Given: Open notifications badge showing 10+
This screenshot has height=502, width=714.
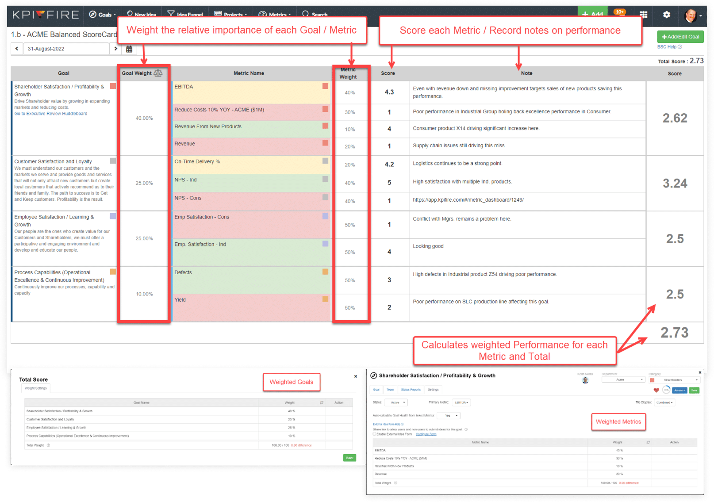Looking at the screenshot, I should 620,12.
